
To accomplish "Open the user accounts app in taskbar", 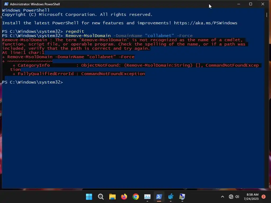I will pos(182,197).
